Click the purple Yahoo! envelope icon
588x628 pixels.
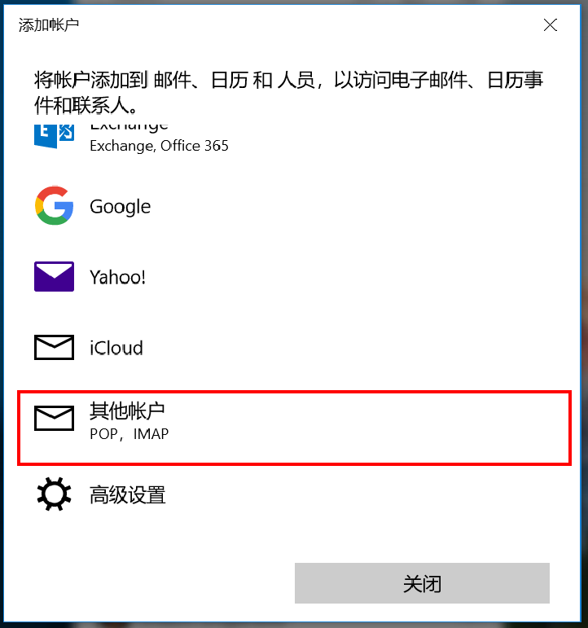[x=54, y=276]
